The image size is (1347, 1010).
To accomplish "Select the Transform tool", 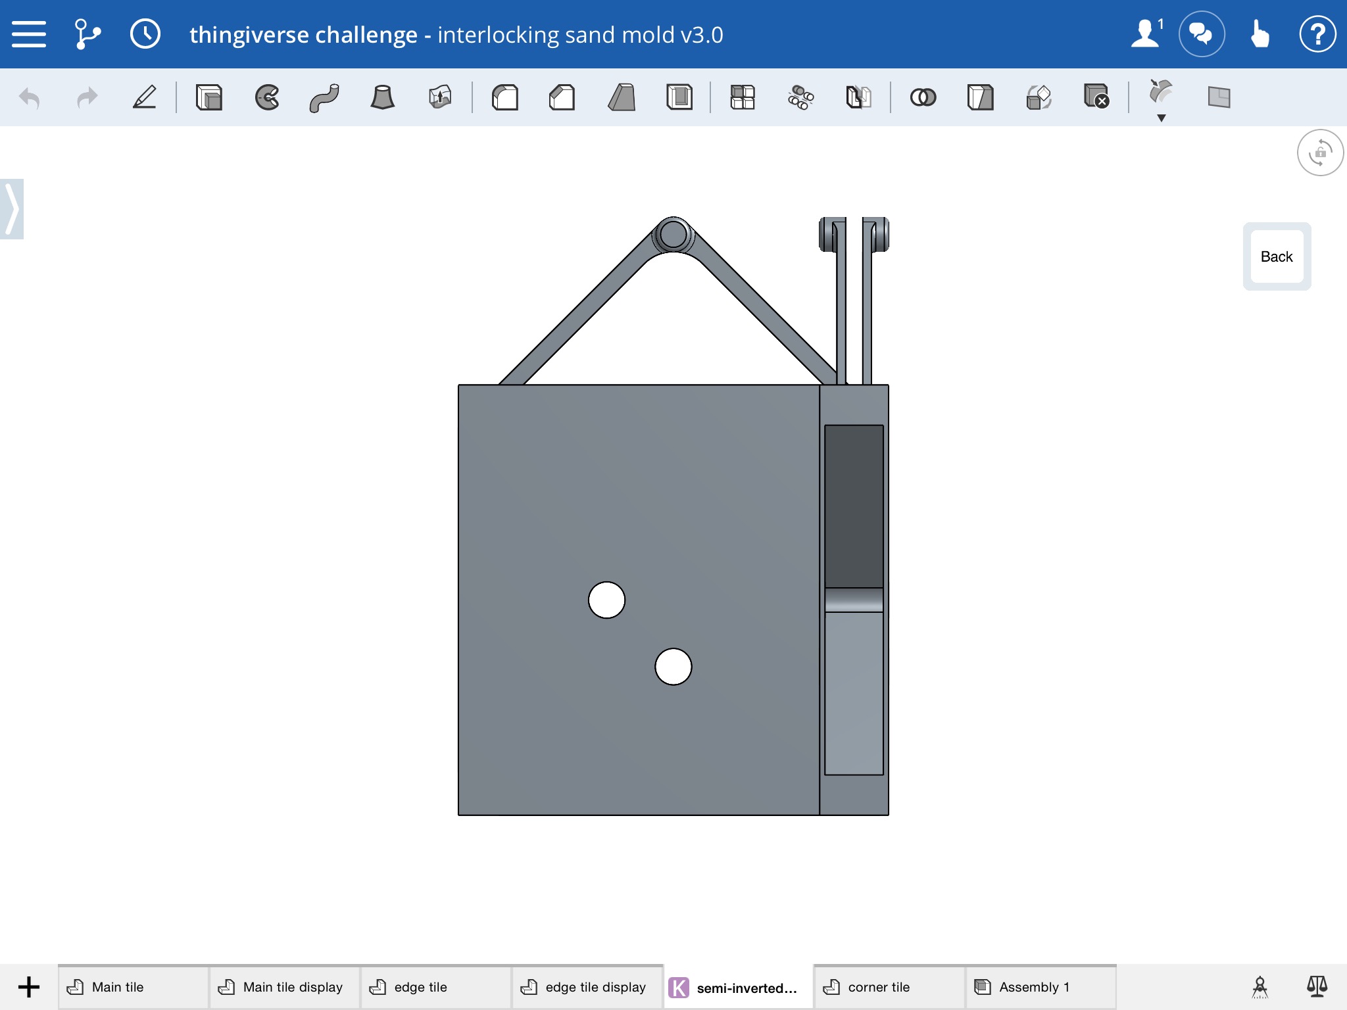I will pyautogui.click(x=1039, y=97).
